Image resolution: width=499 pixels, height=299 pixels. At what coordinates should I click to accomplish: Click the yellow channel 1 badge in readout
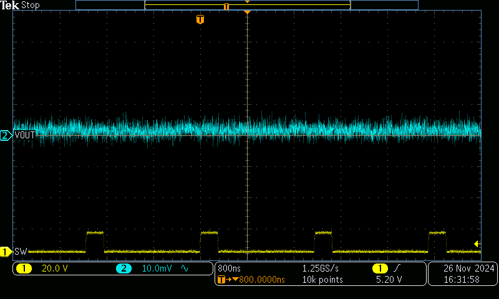(x=24, y=268)
